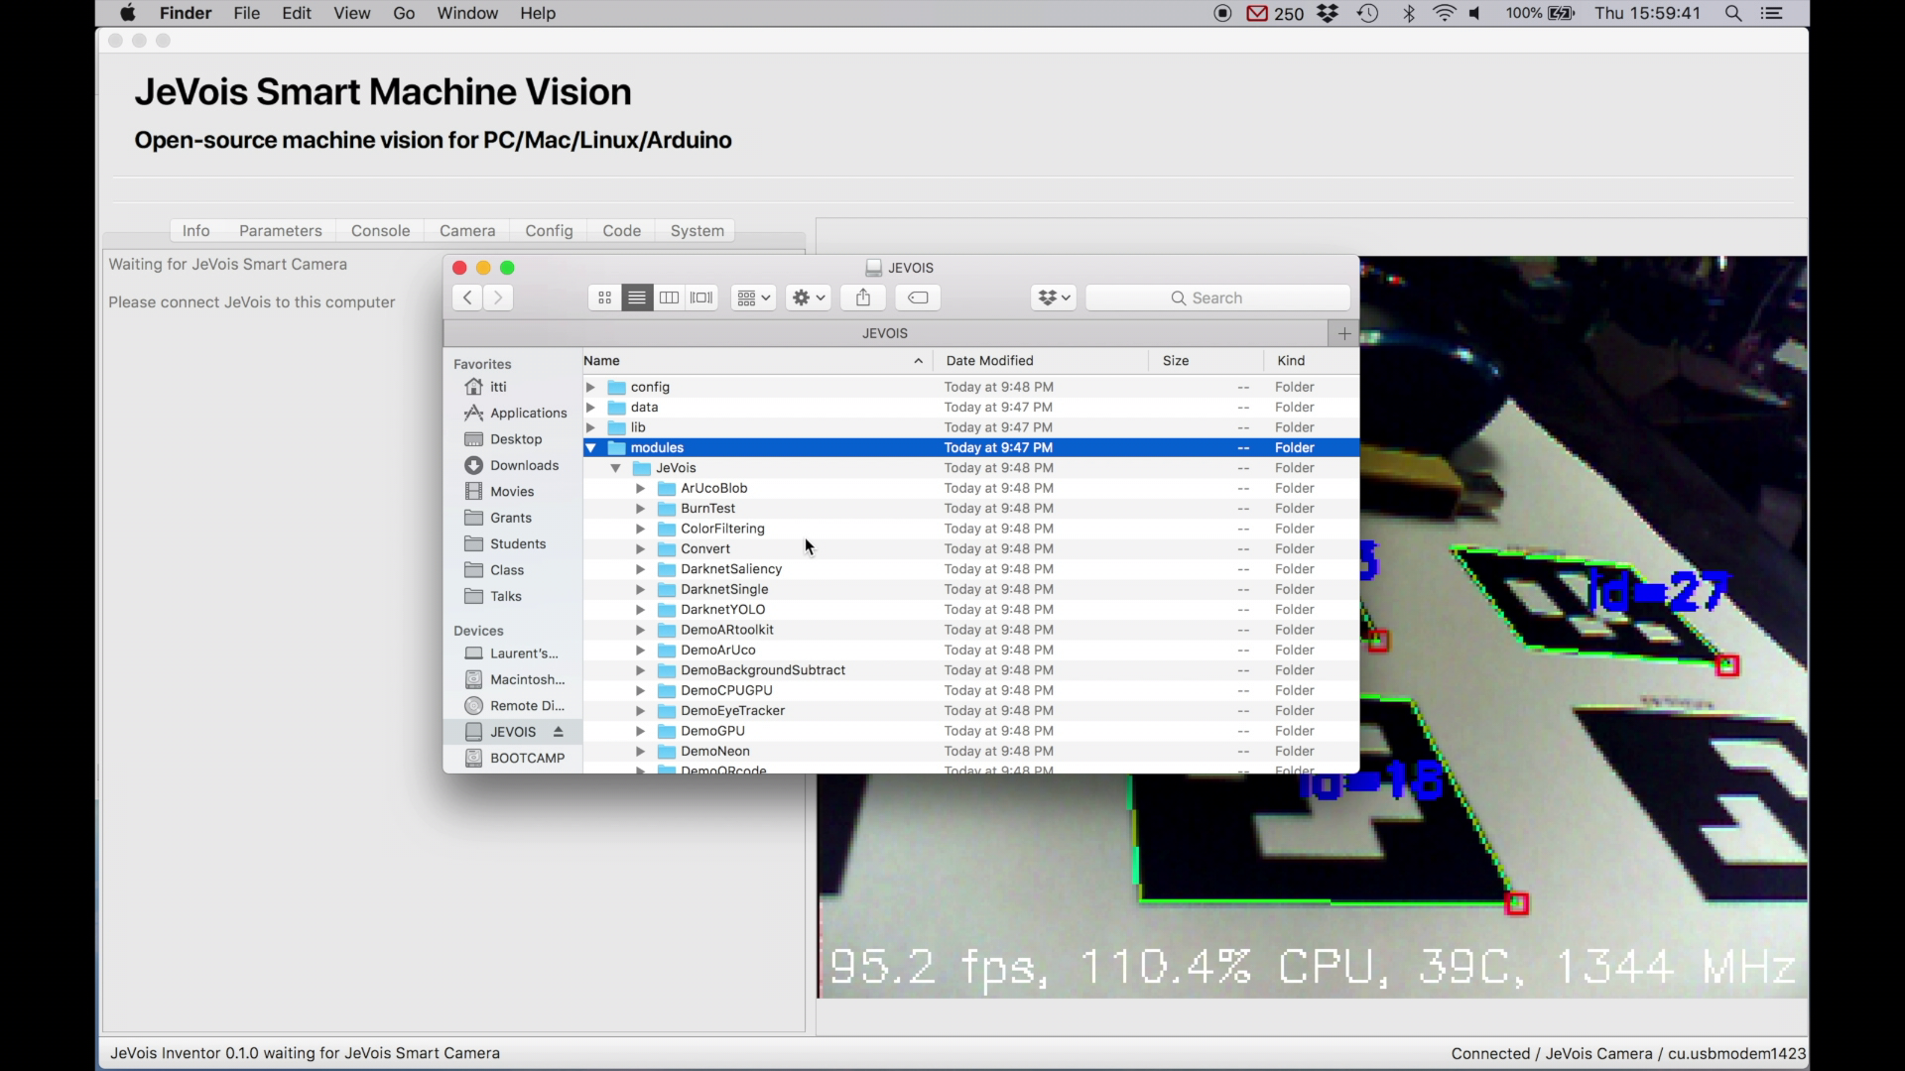Open Spotlight search in menu bar
This screenshot has height=1071, width=1905.
pos(1733,13)
